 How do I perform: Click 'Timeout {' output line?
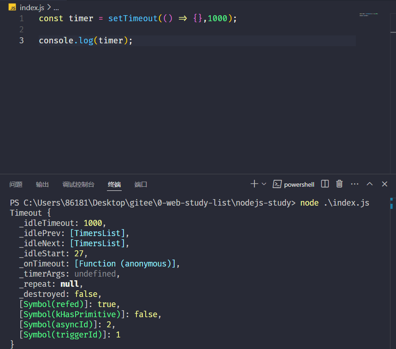coord(30,213)
